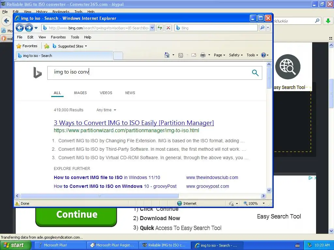
Task: Switch to Microsoft Plus! taskbar button
Action: pos(60,245)
